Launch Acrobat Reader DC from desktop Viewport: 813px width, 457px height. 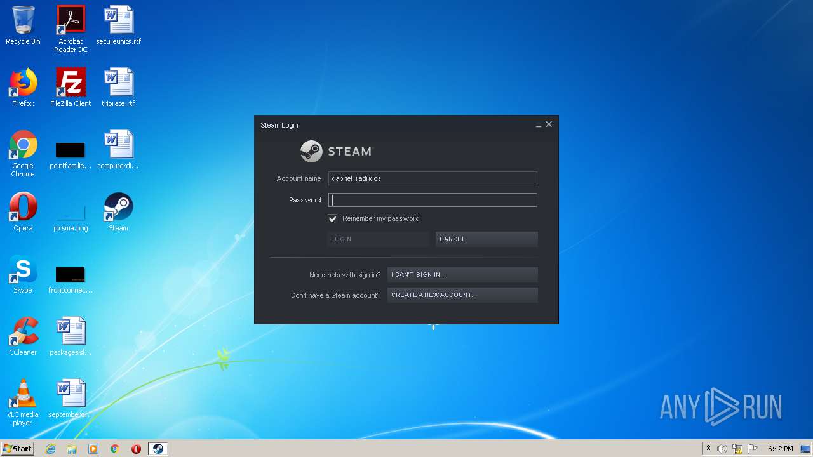(71, 29)
